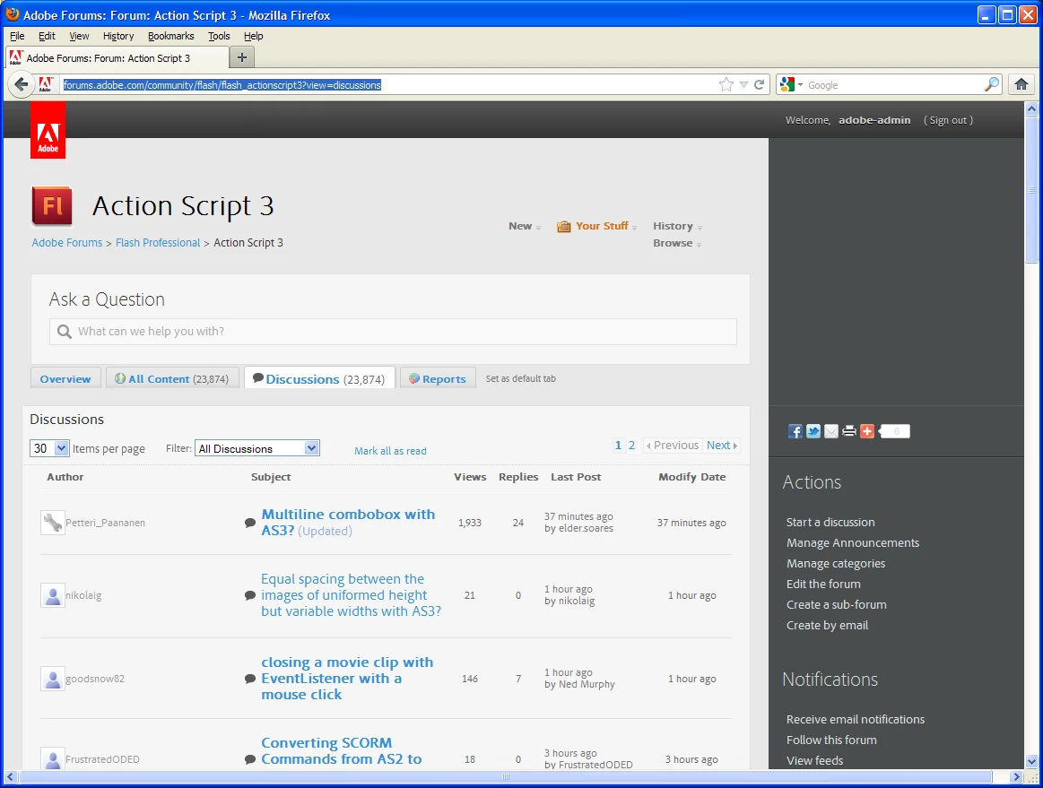The height and width of the screenshot is (788, 1043).
Task: Click Set as default tab
Action: 521,378
